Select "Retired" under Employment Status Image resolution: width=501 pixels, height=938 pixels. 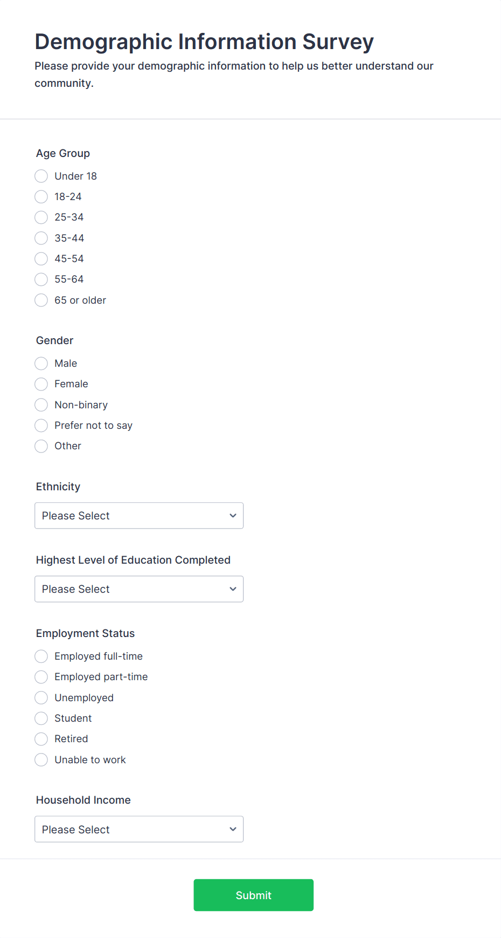[x=41, y=738]
